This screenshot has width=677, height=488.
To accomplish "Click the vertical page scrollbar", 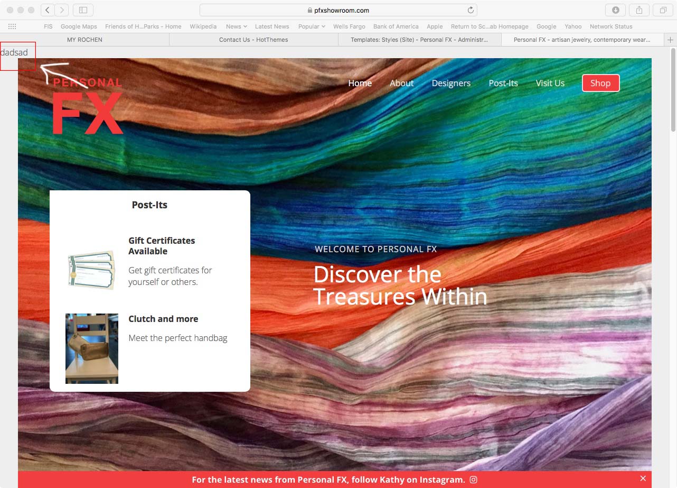I will pyautogui.click(x=673, y=90).
